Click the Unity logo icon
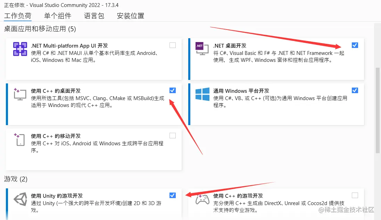The height and width of the screenshot is (220, 381). click(x=20, y=199)
